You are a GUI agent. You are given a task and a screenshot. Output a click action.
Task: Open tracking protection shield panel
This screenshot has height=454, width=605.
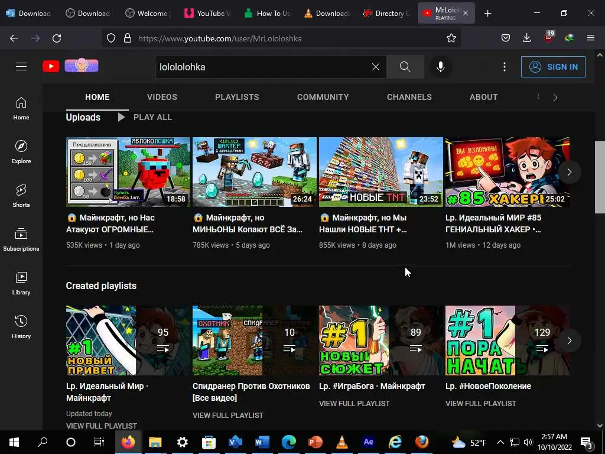click(x=111, y=38)
